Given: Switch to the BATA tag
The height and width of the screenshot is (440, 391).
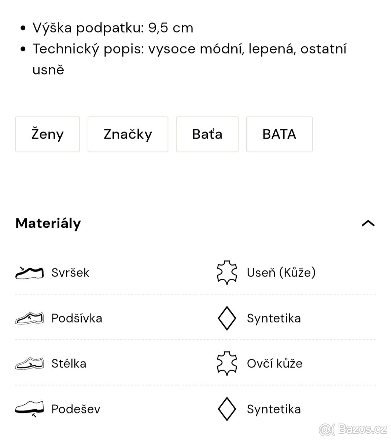Looking at the screenshot, I should click(x=279, y=134).
